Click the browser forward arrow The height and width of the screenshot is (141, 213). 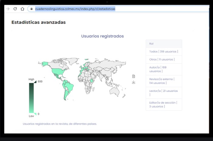pyautogui.click(x=8, y=9)
